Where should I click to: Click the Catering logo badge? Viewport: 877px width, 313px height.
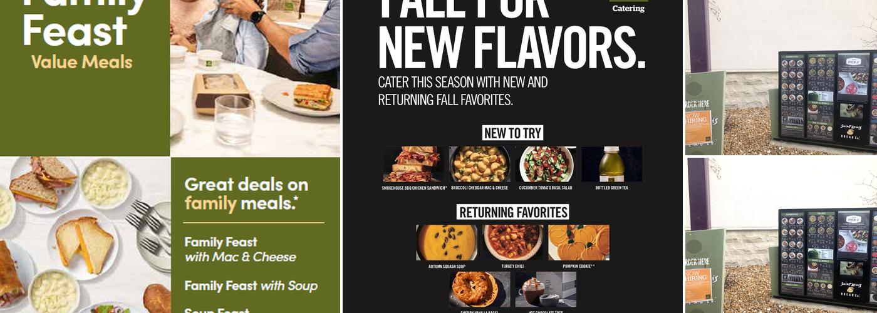point(628,6)
